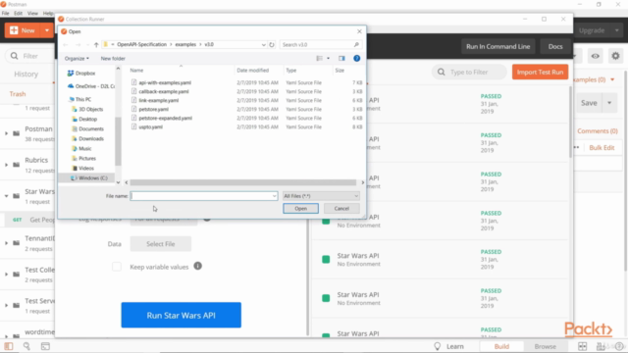The height and width of the screenshot is (353, 628).
Task: Click the Search v3.0 box
Action: coord(320,44)
